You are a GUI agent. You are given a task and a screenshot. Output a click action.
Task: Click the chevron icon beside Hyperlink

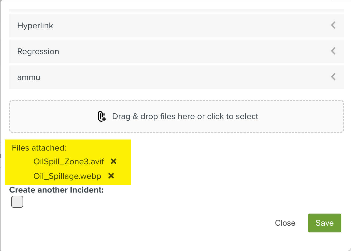[333, 25]
